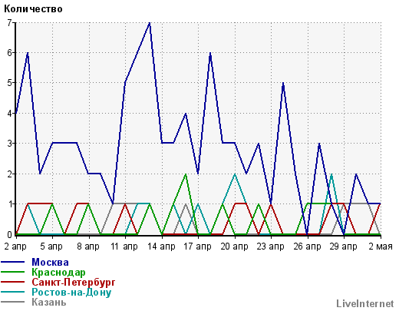Click the red Санкт-Петербург legend line swatch
Screen dimensions: 399x311
coord(12,283)
